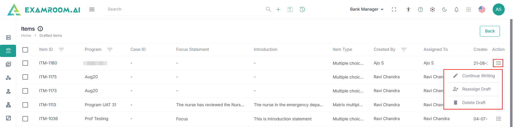Toggle the select-all header checkbox
The width and height of the screenshot is (513, 127).
pyautogui.click(x=25, y=50)
